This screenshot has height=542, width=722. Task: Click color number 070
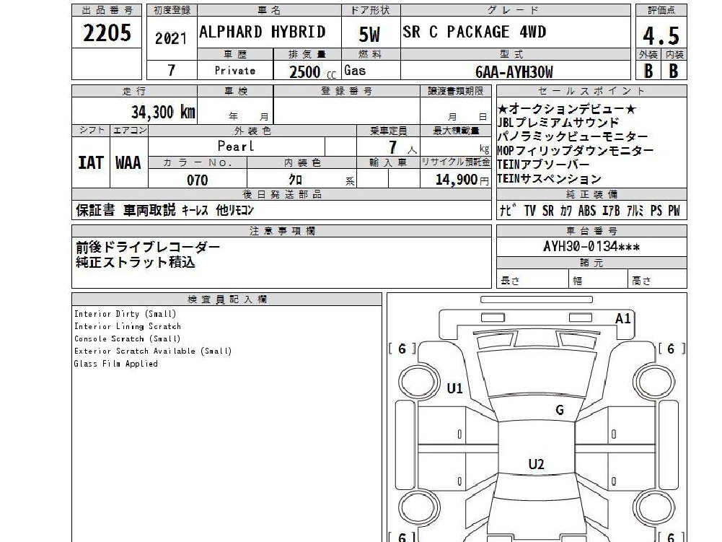[197, 180]
